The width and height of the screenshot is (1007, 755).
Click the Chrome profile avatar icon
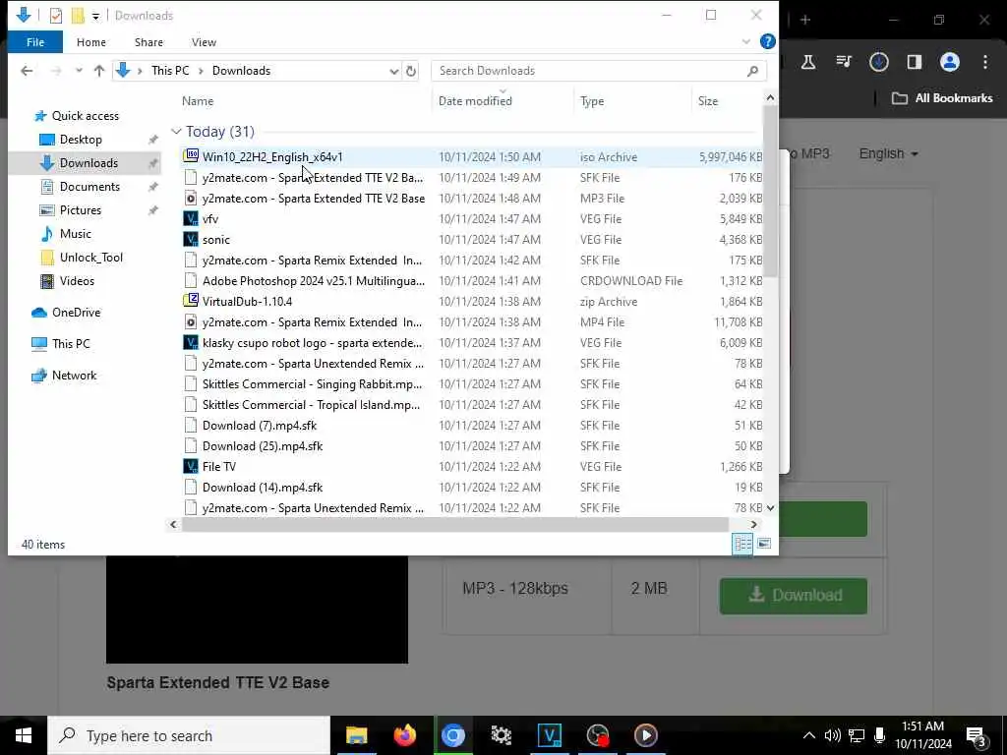pyautogui.click(x=949, y=62)
